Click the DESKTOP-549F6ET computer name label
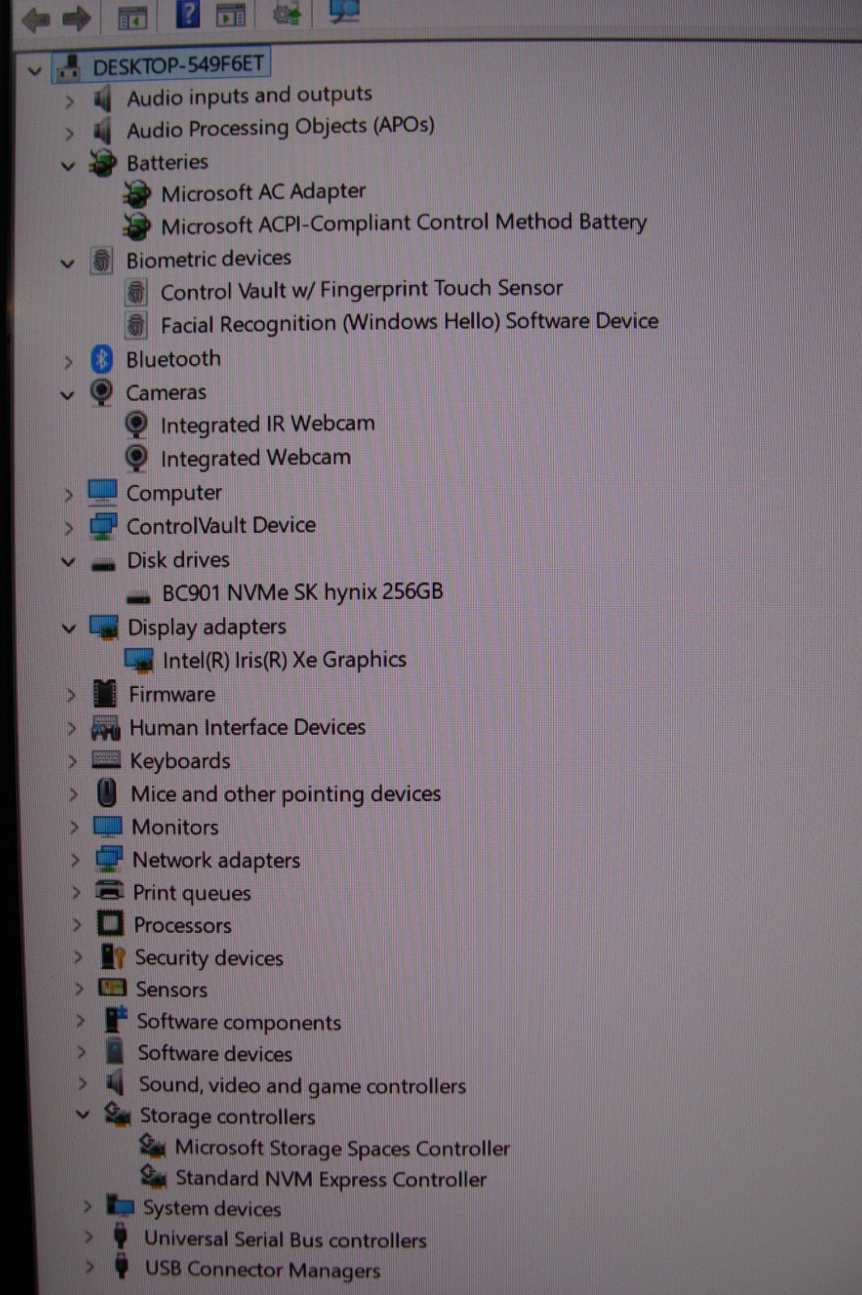Image resolution: width=862 pixels, height=1295 pixels. click(x=178, y=66)
